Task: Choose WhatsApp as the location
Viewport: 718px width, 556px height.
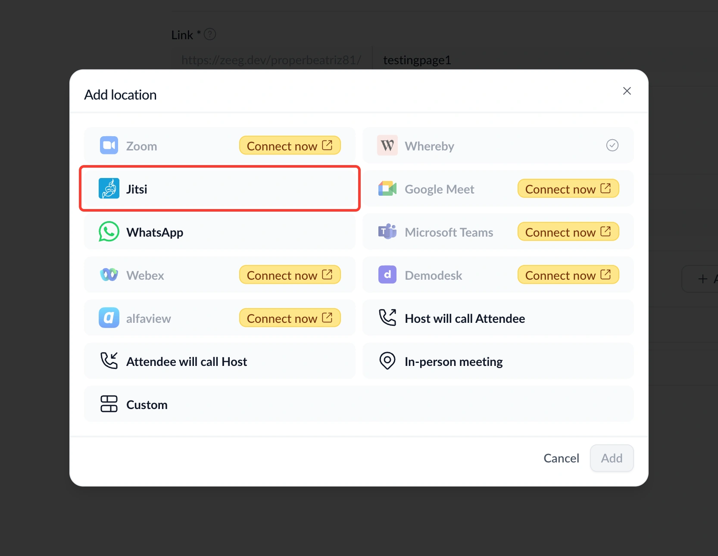Action: pyautogui.click(x=220, y=231)
